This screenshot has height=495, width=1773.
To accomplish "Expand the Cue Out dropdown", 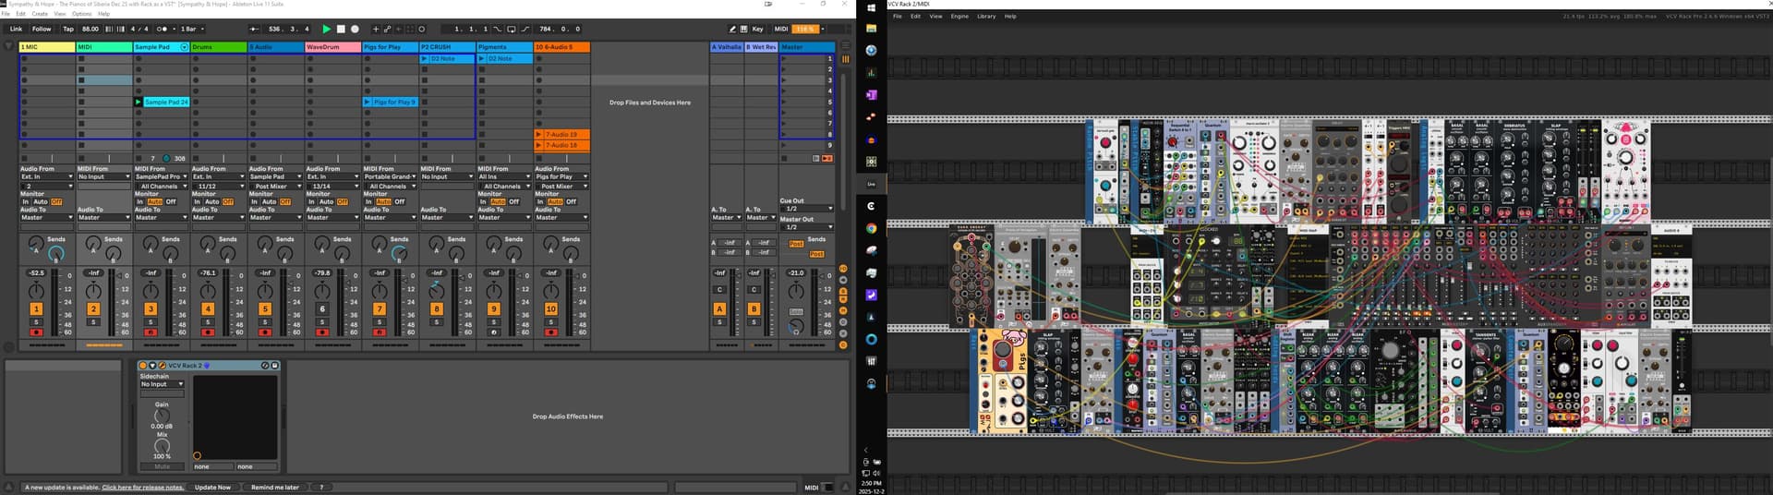I will [808, 209].
